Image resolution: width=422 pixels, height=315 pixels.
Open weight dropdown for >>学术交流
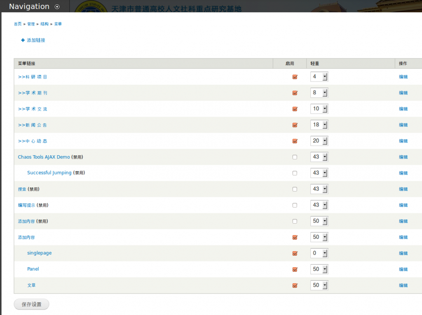tap(319, 109)
